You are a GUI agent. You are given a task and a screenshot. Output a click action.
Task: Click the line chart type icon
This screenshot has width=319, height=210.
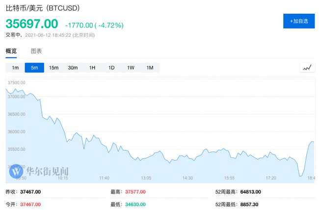307,68
